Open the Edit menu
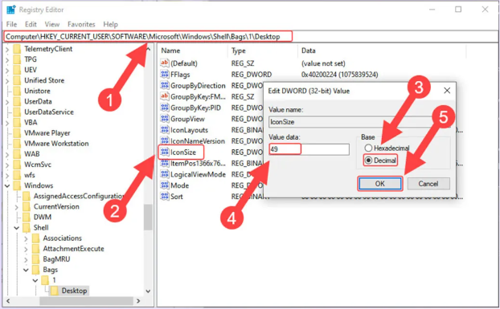500x309 pixels. click(x=31, y=24)
